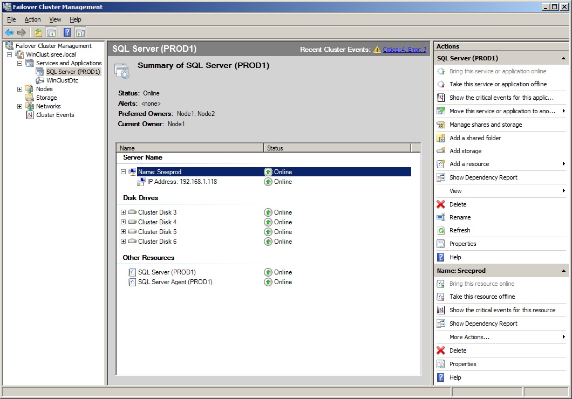Toggle the Show/Hide Console Tree toolbar icon
Image resolution: width=572 pixels, height=399 pixels.
51,32
